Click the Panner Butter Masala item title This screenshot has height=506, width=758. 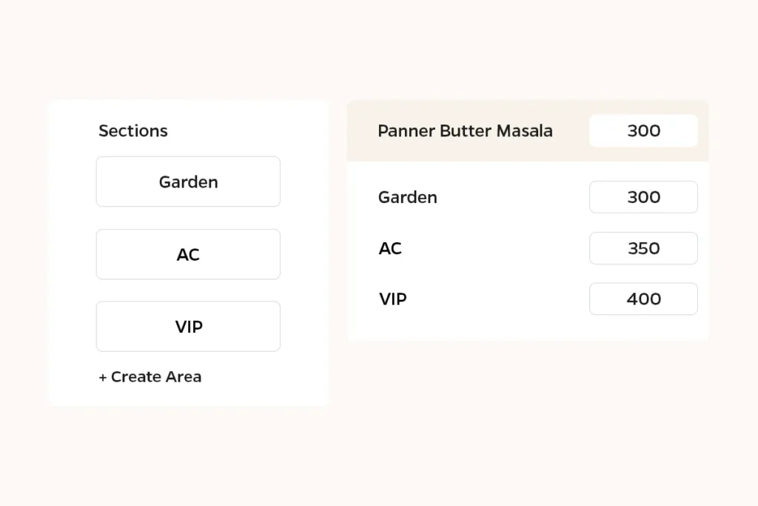coord(465,130)
